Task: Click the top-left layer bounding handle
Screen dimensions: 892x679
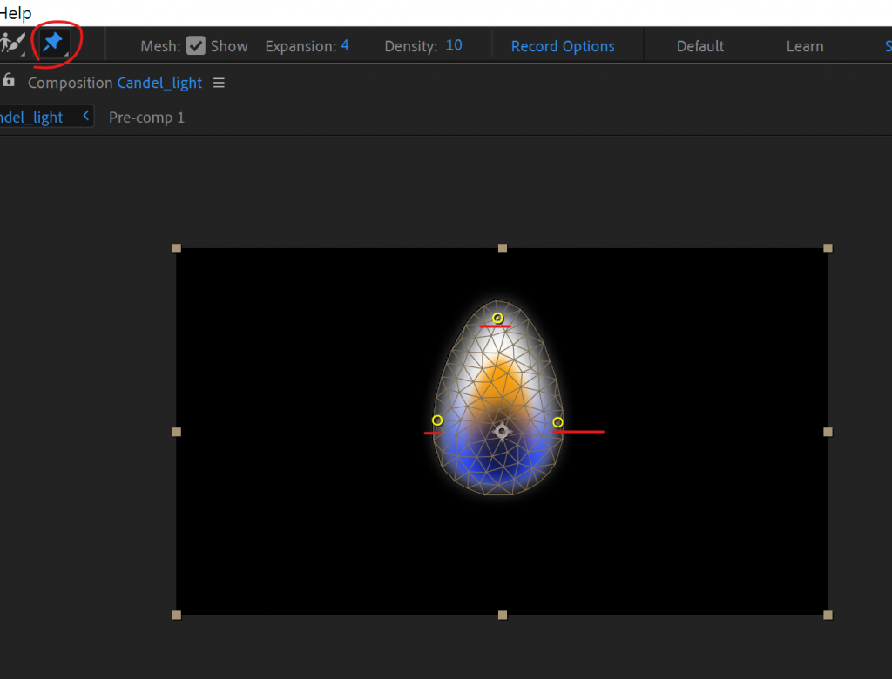Action: (x=176, y=248)
